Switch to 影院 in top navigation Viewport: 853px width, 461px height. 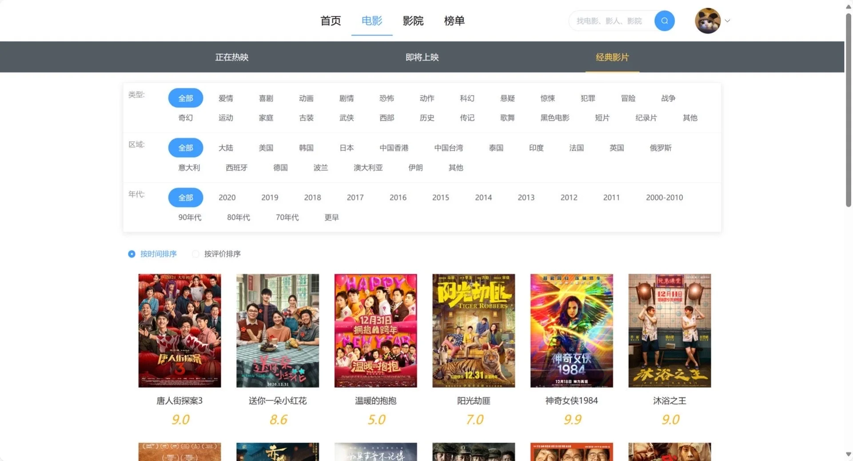tap(413, 21)
